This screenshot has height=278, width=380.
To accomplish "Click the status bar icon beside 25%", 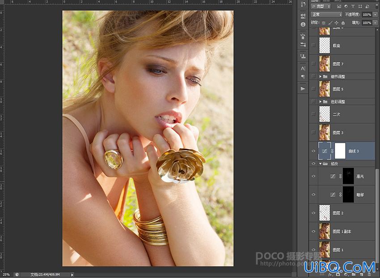I will point(17,274).
